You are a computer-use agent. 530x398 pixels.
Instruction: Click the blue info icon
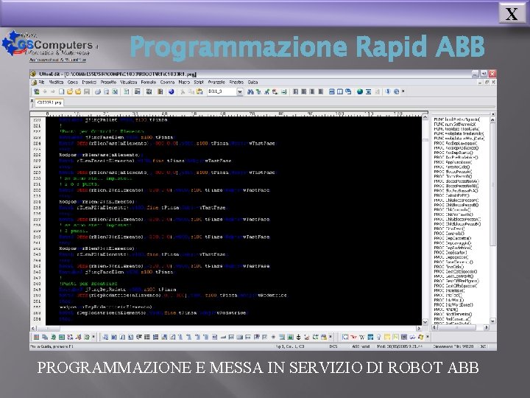pos(388,91)
